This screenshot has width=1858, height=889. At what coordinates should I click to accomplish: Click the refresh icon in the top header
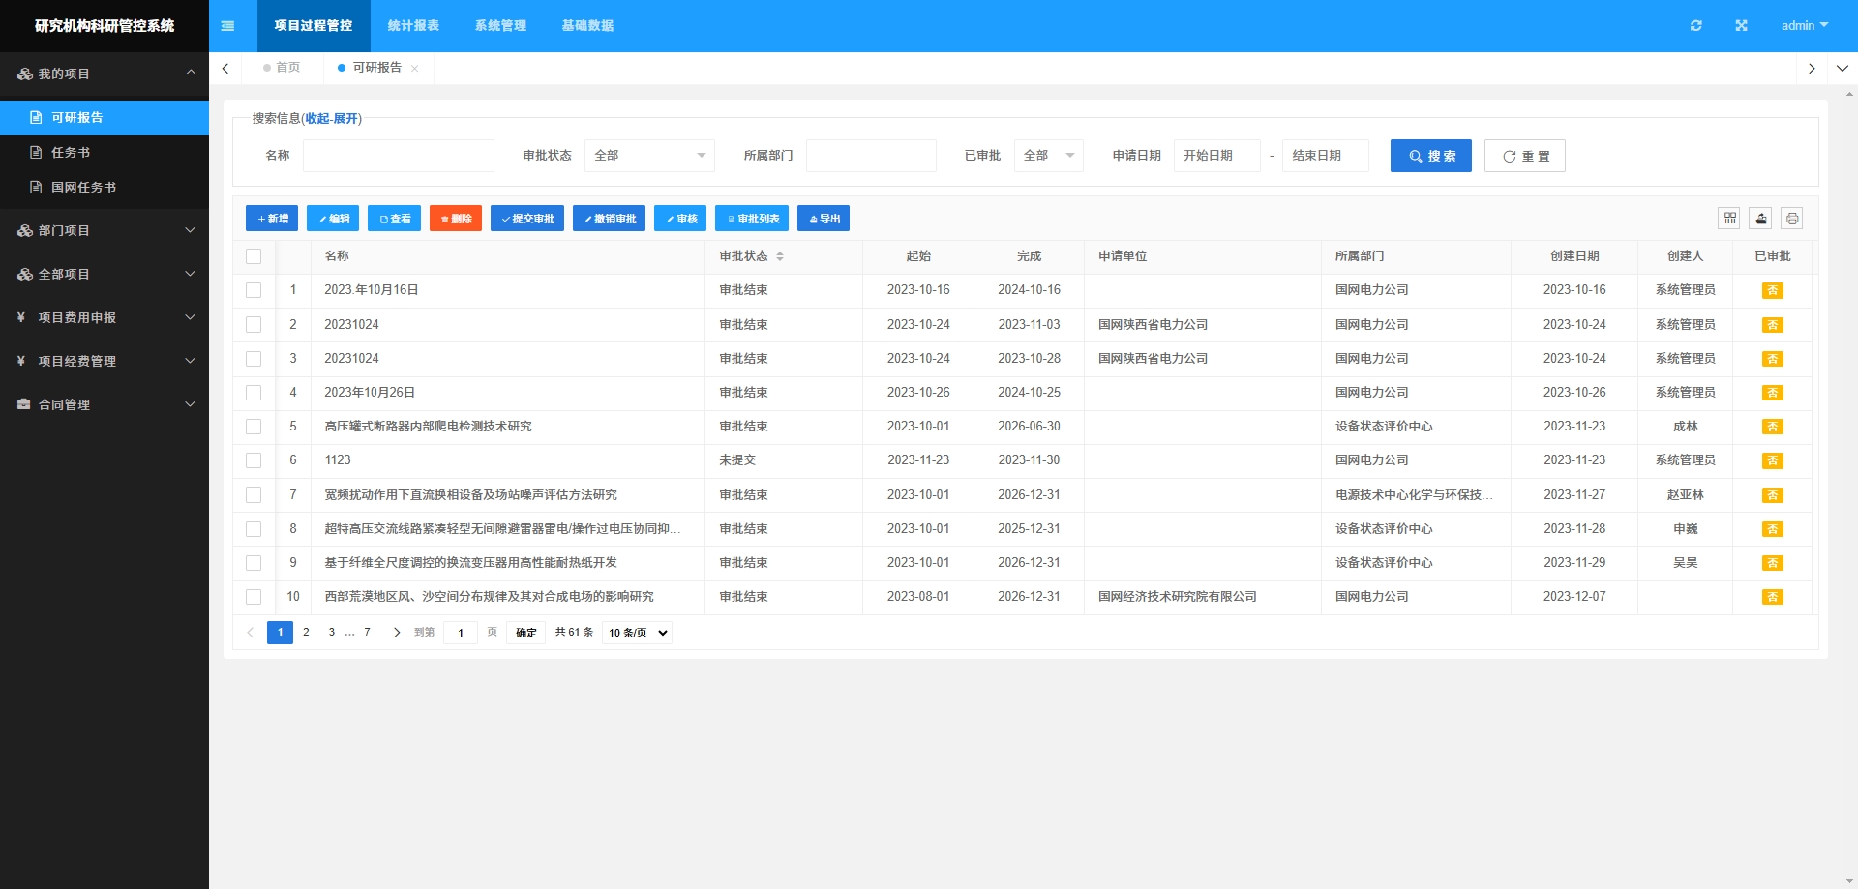click(1695, 26)
